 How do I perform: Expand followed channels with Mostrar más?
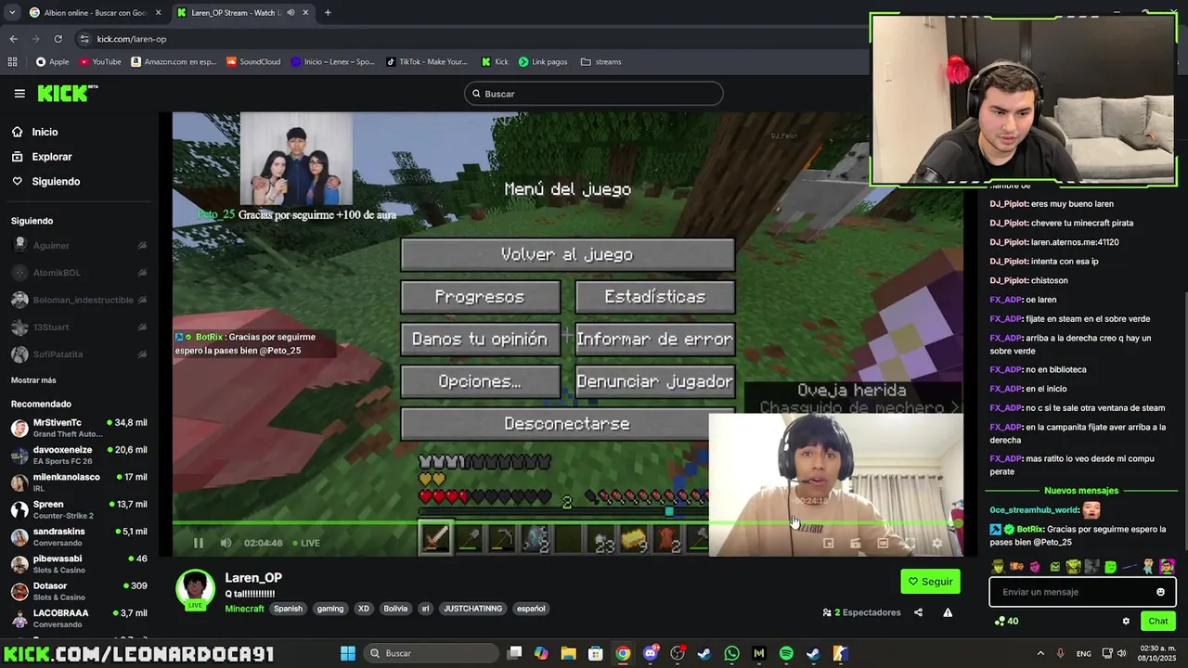tap(33, 380)
